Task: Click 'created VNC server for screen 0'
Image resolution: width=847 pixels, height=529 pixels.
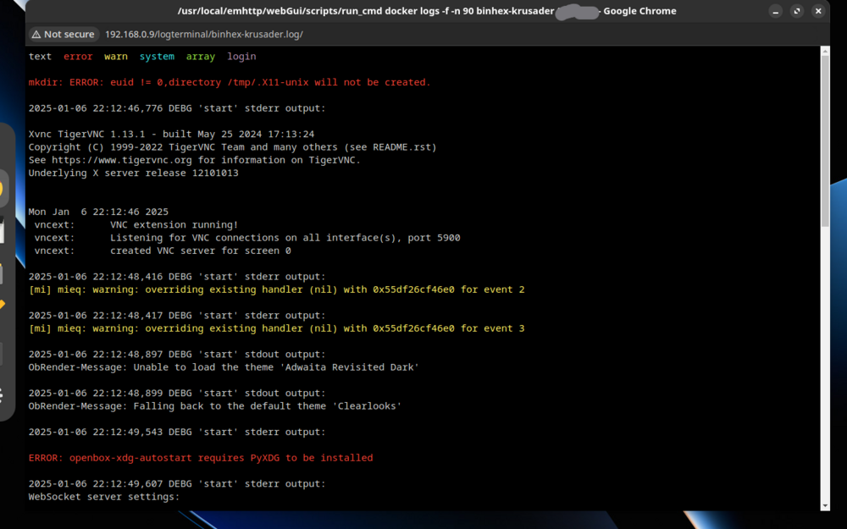Action: [163, 251]
